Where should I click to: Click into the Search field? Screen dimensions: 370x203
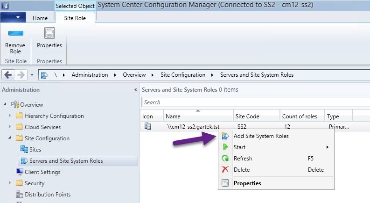[256, 102]
